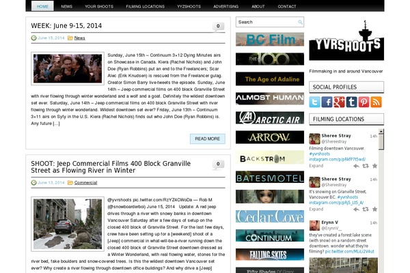Open the Bates Motel banner
This screenshot has height=273, width=410.
[270, 177]
